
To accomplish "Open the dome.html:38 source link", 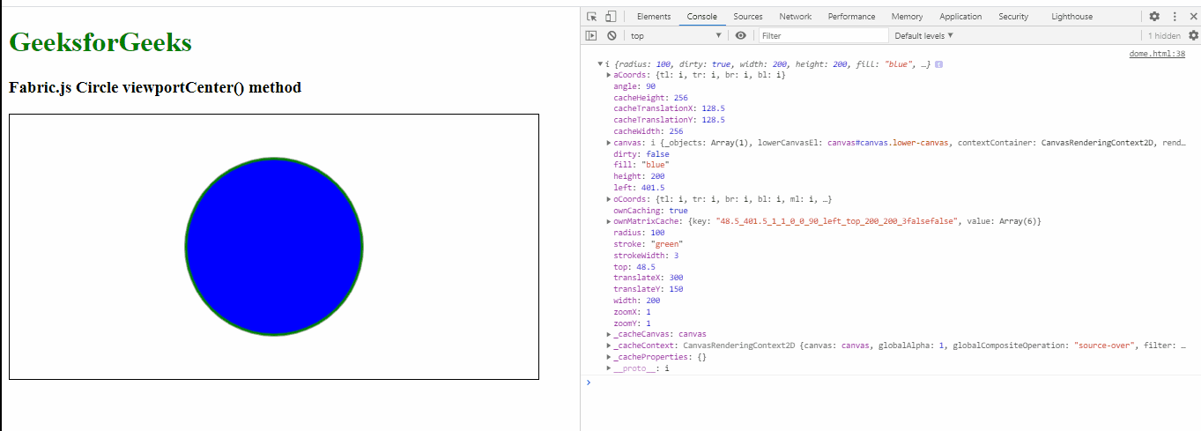I will point(1157,54).
